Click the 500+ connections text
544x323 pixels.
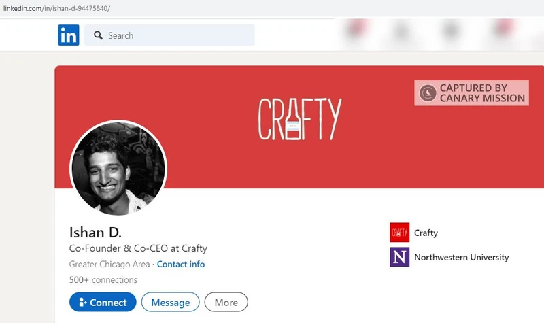103,279
